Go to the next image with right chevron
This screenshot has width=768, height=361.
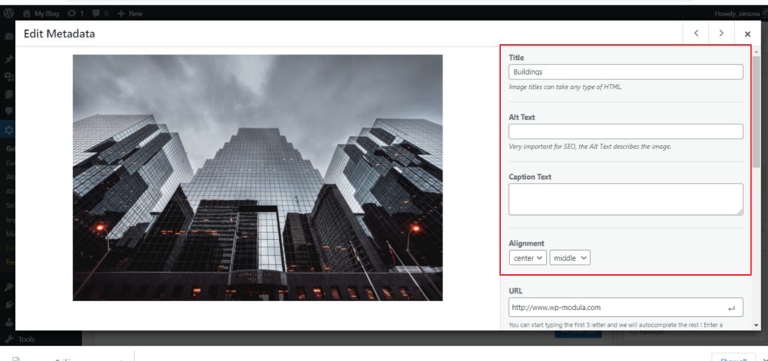pos(721,34)
